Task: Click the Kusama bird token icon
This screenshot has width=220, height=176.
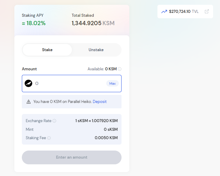Action: point(28,84)
